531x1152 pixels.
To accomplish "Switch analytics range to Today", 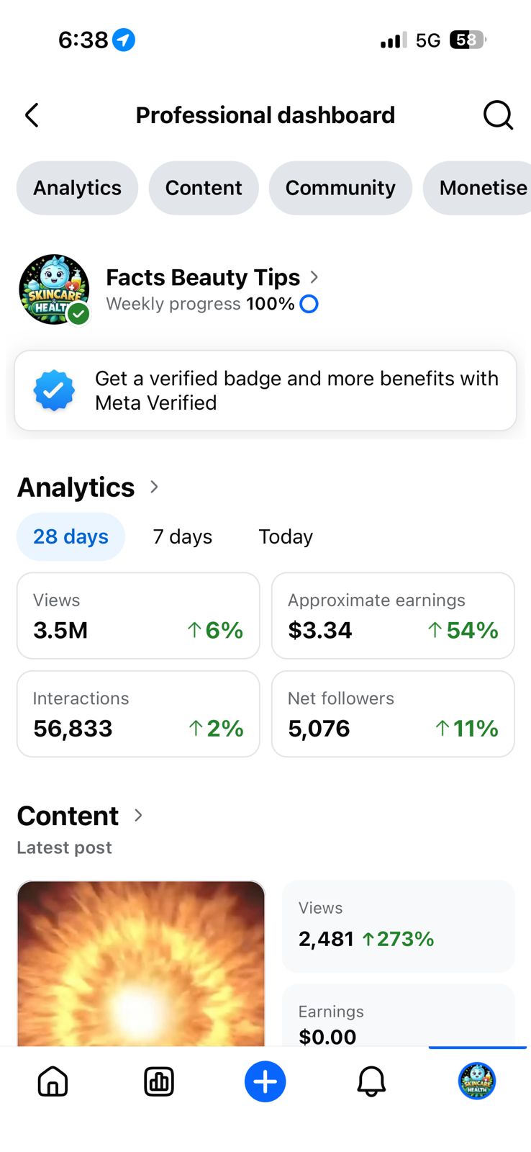I will pyautogui.click(x=286, y=536).
